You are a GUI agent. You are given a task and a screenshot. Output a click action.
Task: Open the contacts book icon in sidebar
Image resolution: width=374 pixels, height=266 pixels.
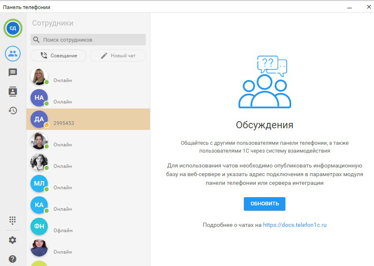pos(13,92)
